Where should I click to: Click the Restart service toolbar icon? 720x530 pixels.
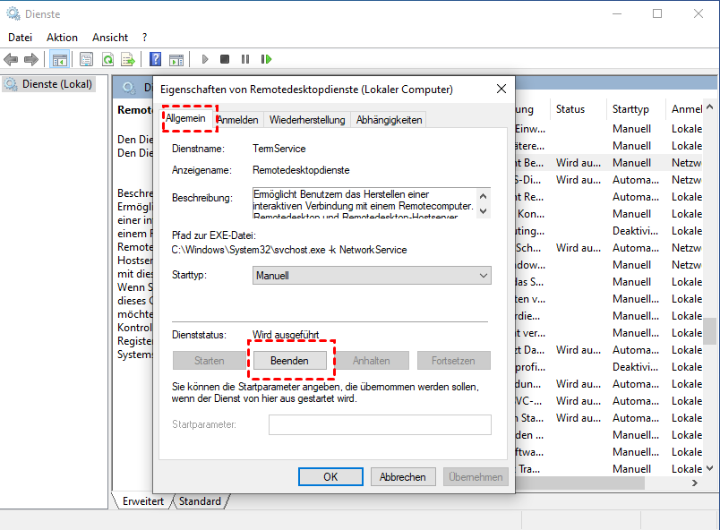tap(266, 59)
